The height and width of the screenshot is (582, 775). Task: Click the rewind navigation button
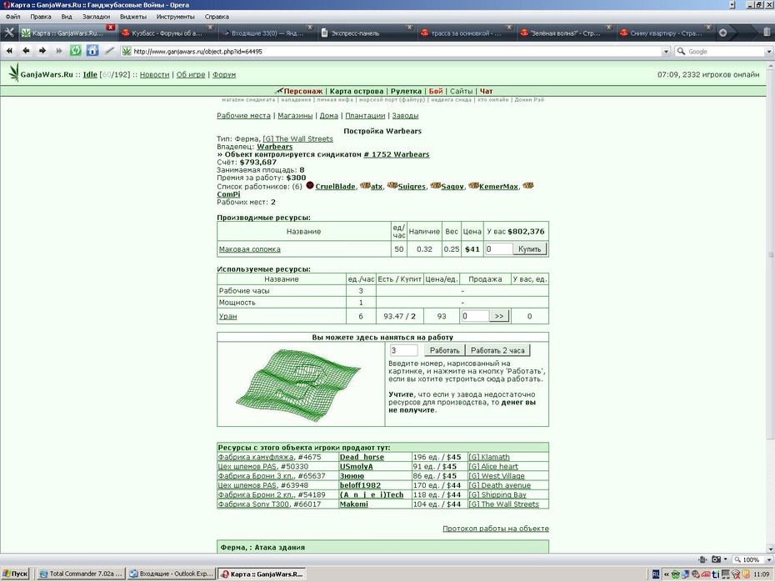pos(10,50)
